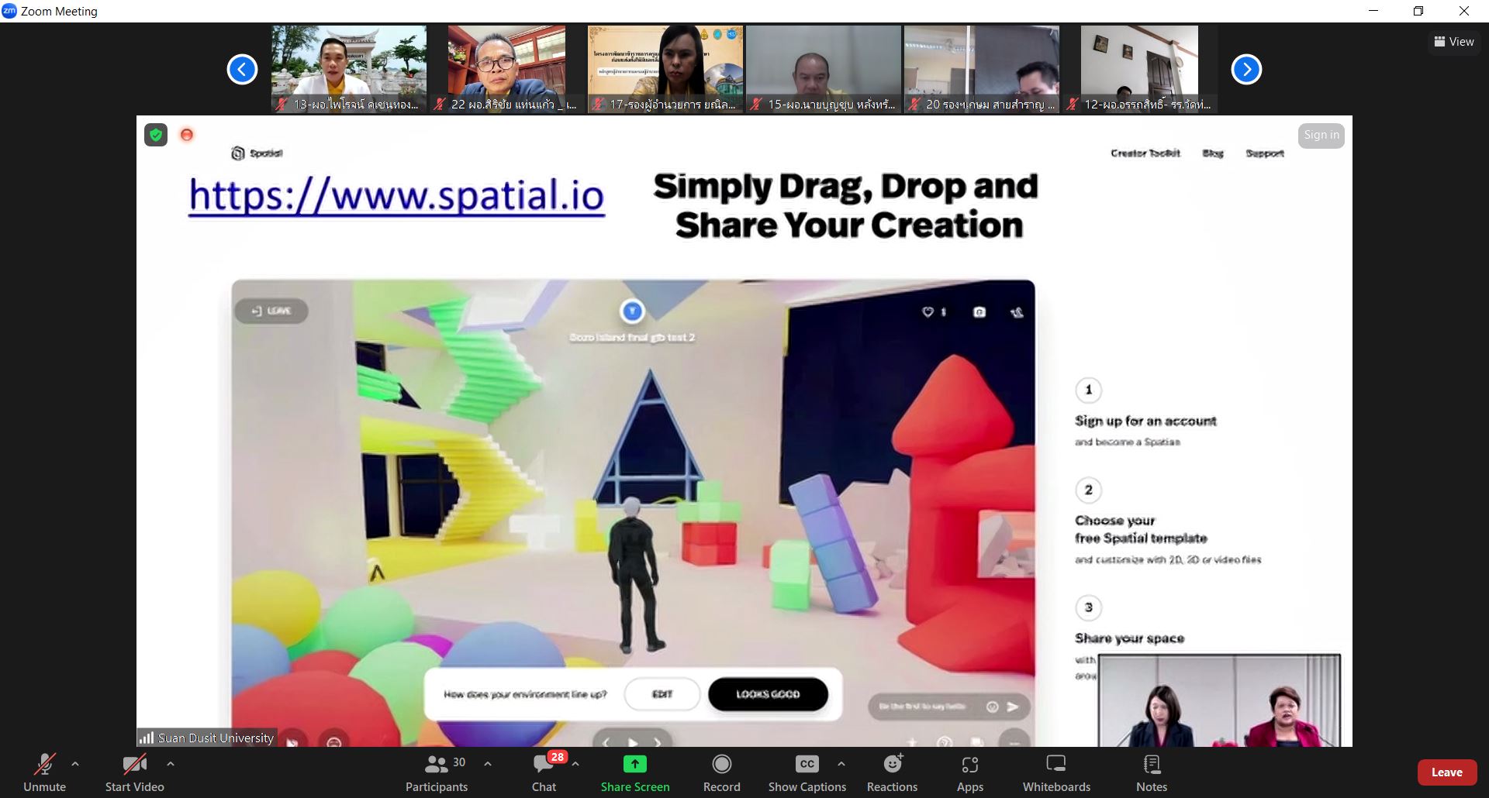Viewport: 1489px width, 798px height.
Task: Click the camera snapshot icon in scene
Action: pos(979,311)
